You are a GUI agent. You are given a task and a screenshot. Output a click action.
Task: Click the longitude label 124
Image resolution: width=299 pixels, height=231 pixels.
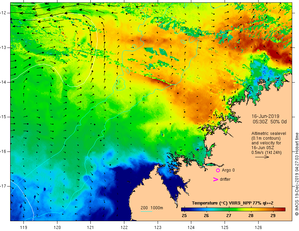[191, 227]
